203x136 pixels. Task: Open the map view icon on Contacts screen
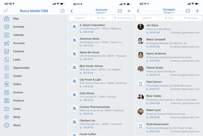pos(188,11)
